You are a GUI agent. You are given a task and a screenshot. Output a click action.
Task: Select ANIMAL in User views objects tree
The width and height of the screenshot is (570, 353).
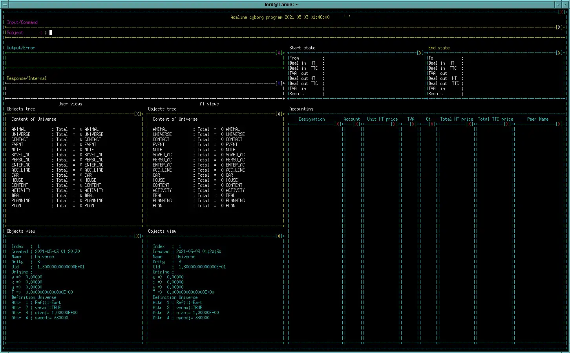click(x=18, y=129)
